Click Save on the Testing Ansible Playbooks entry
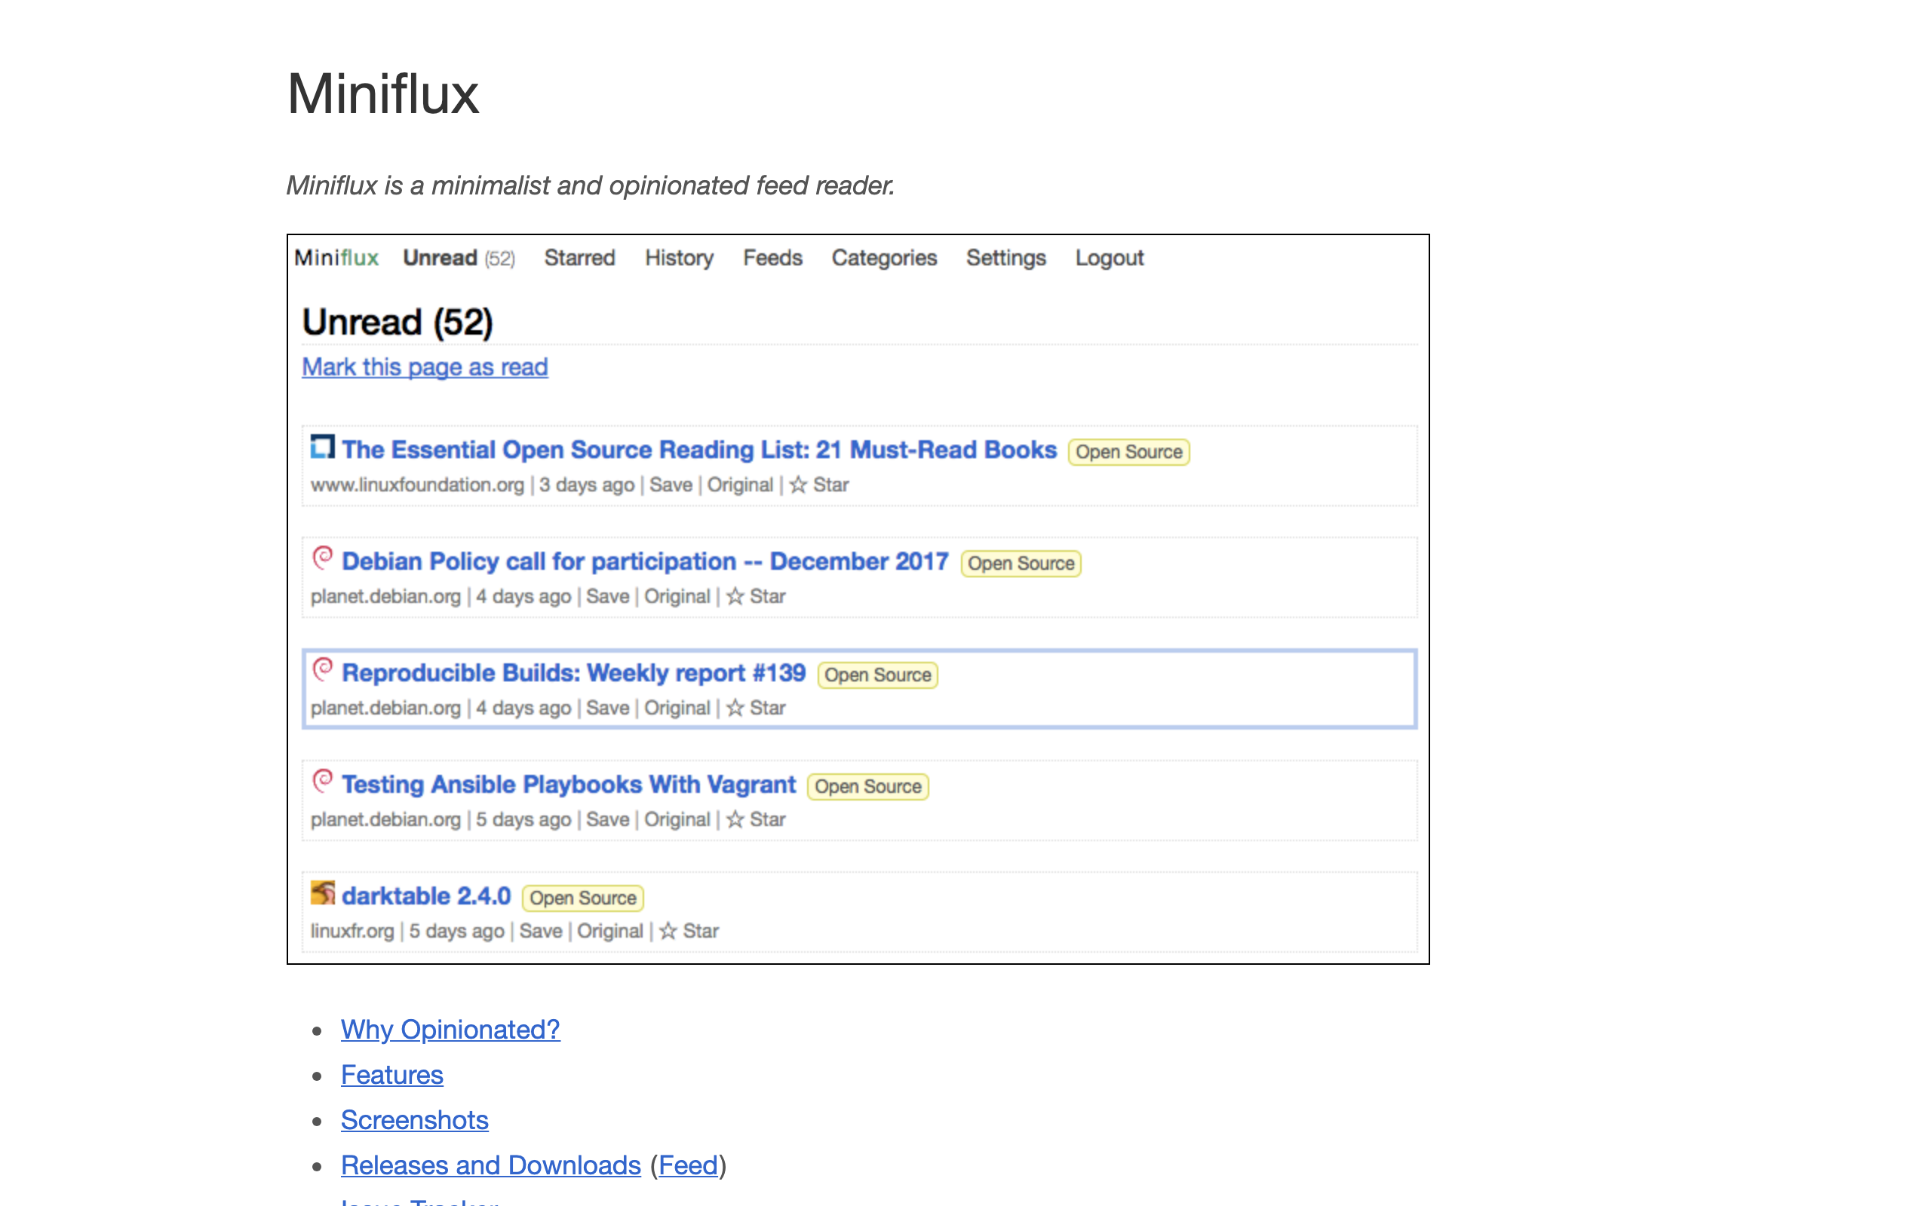Viewport: 1931px width, 1206px height. click(607, 819)
